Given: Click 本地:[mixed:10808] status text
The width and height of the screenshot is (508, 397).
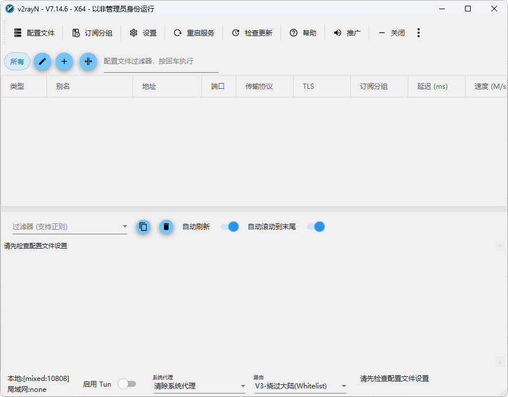Looking at the screenshot, I should tap(38, 379).
